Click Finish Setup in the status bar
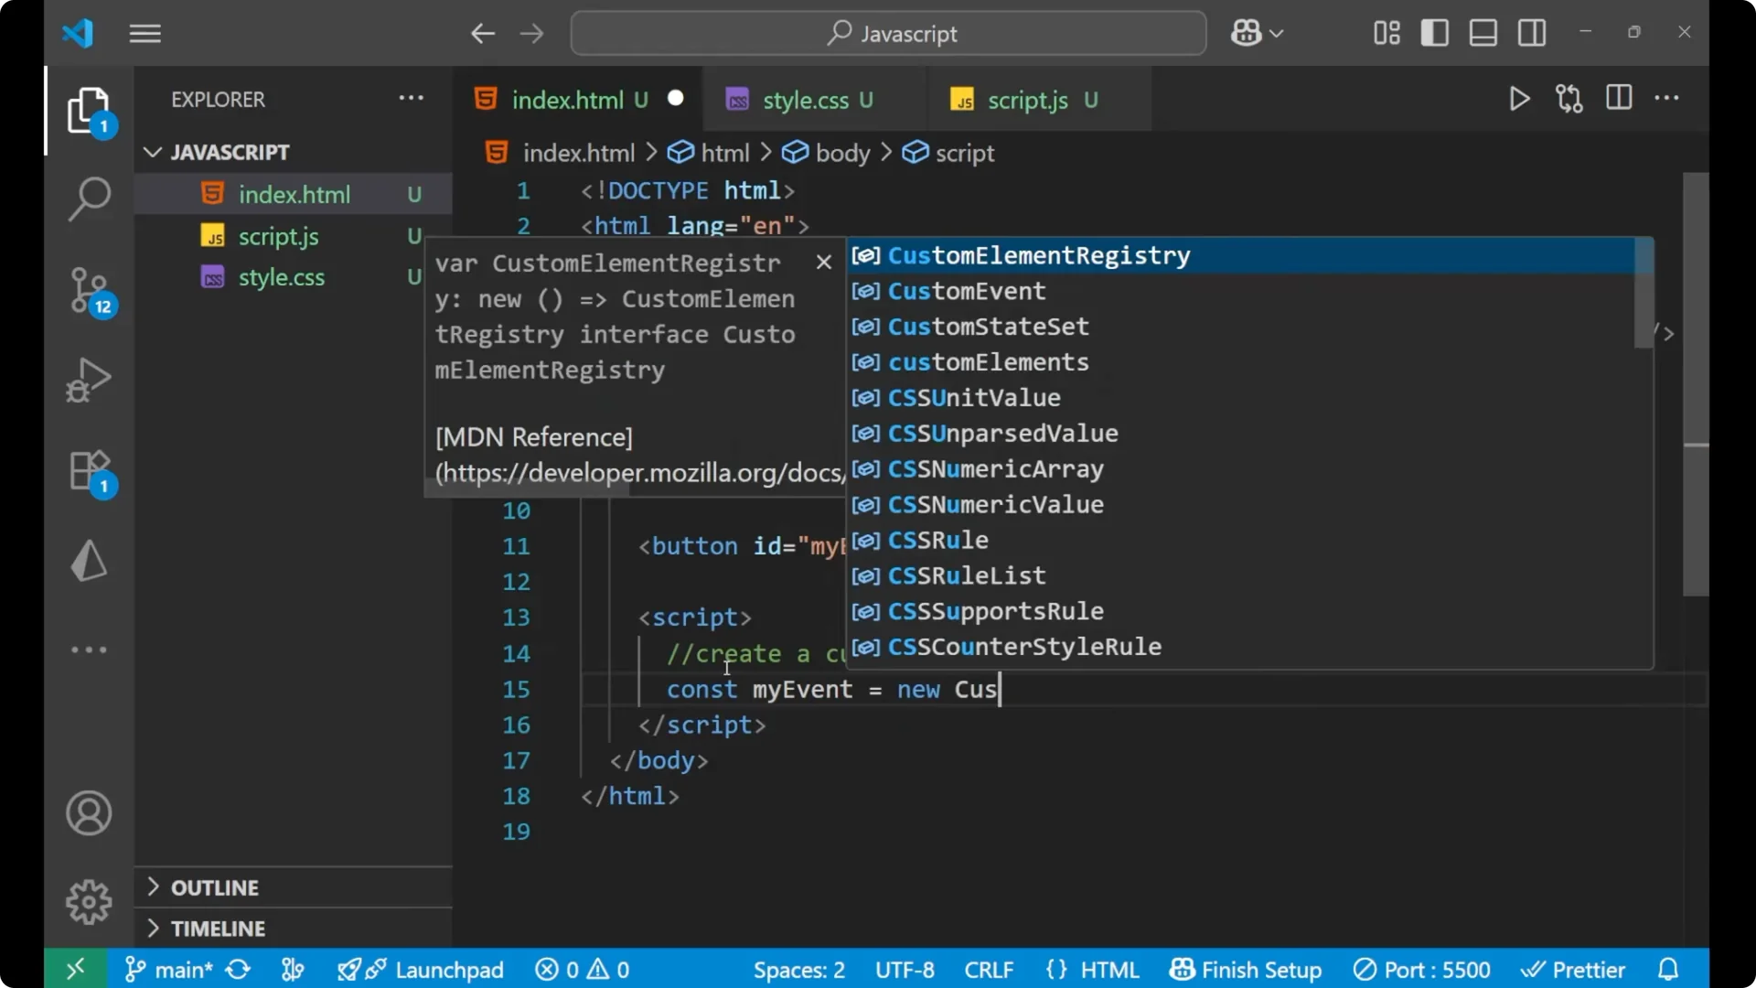Image resolution: width=1756 pixels, height=988 pixels. click(x=1246, y=969)
